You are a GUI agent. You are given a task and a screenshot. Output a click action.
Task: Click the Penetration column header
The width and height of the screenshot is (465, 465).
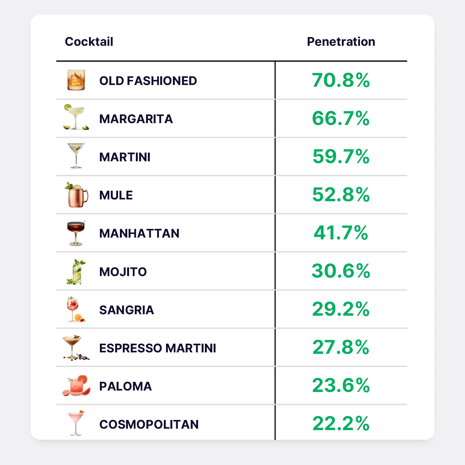tap(341, 42)
